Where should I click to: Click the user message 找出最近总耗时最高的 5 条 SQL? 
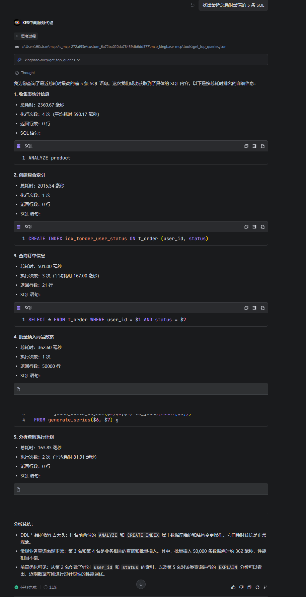pos(233,5)
